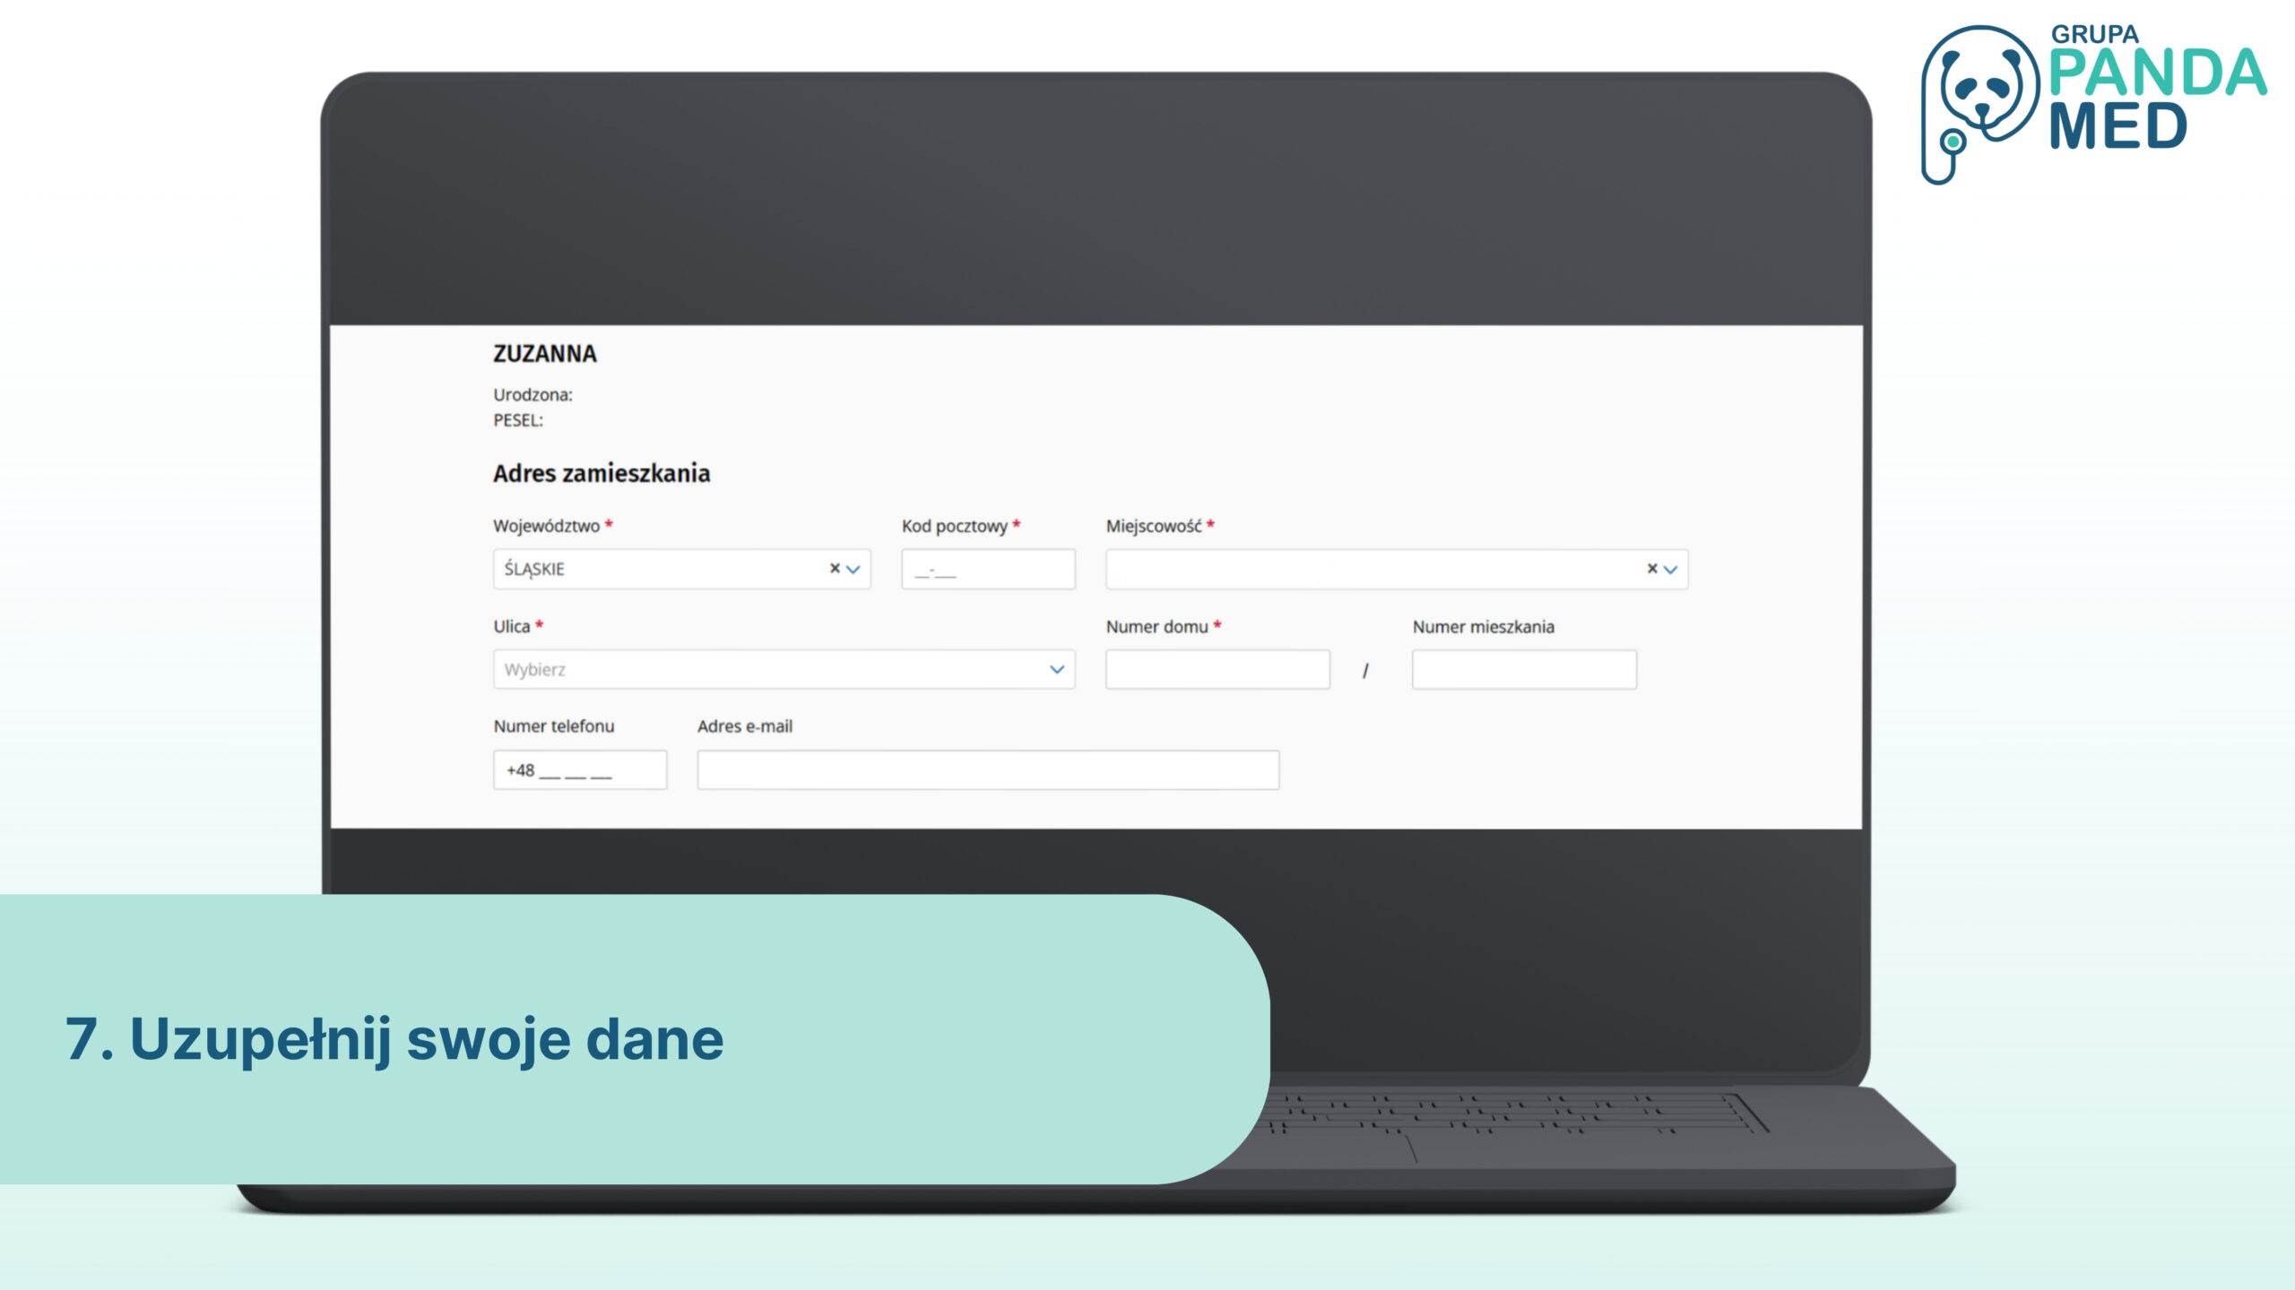Viewport: 2295px width, 1290px height.
Task: Clear the ŚLĄSKIE selection with the X icon
Action: click(x=834, y=569)
